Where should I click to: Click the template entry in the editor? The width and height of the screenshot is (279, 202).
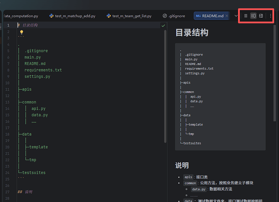pyautogui.click(x=38, y=147)
